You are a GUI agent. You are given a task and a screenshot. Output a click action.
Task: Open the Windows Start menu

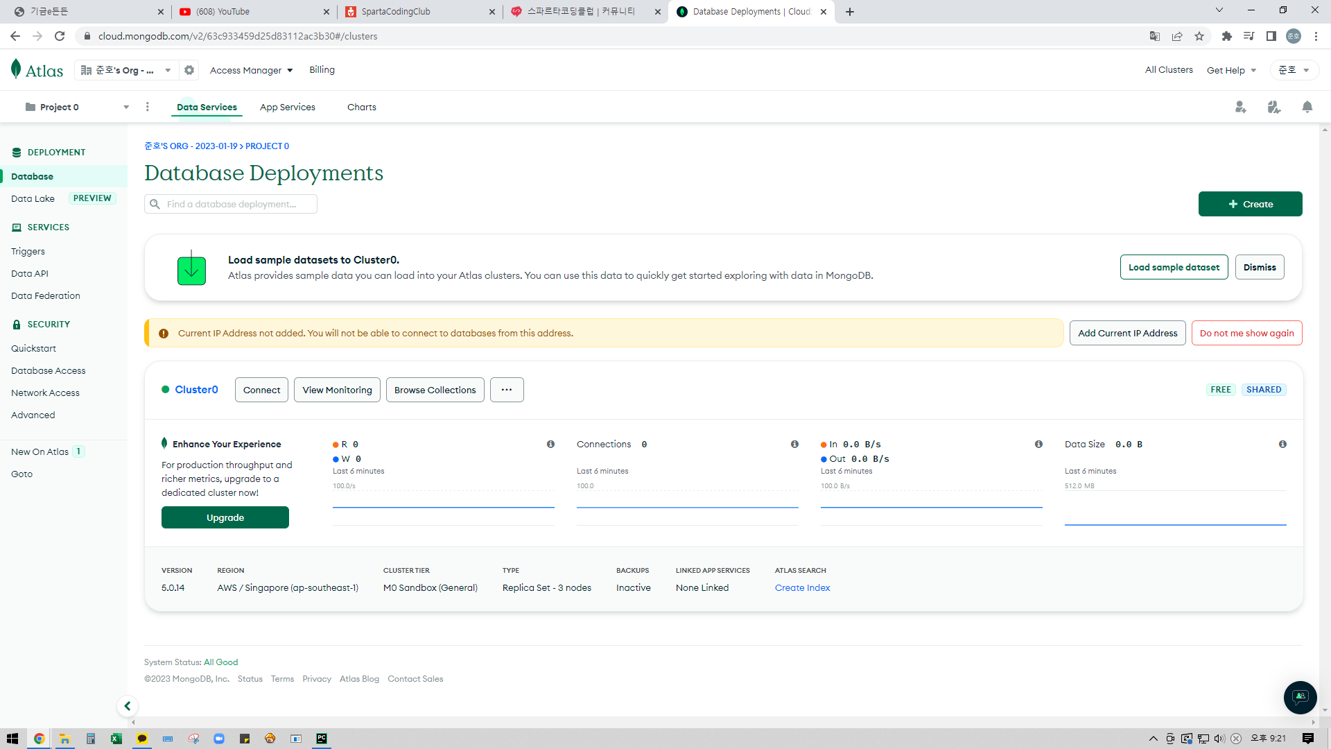[12, 739]
